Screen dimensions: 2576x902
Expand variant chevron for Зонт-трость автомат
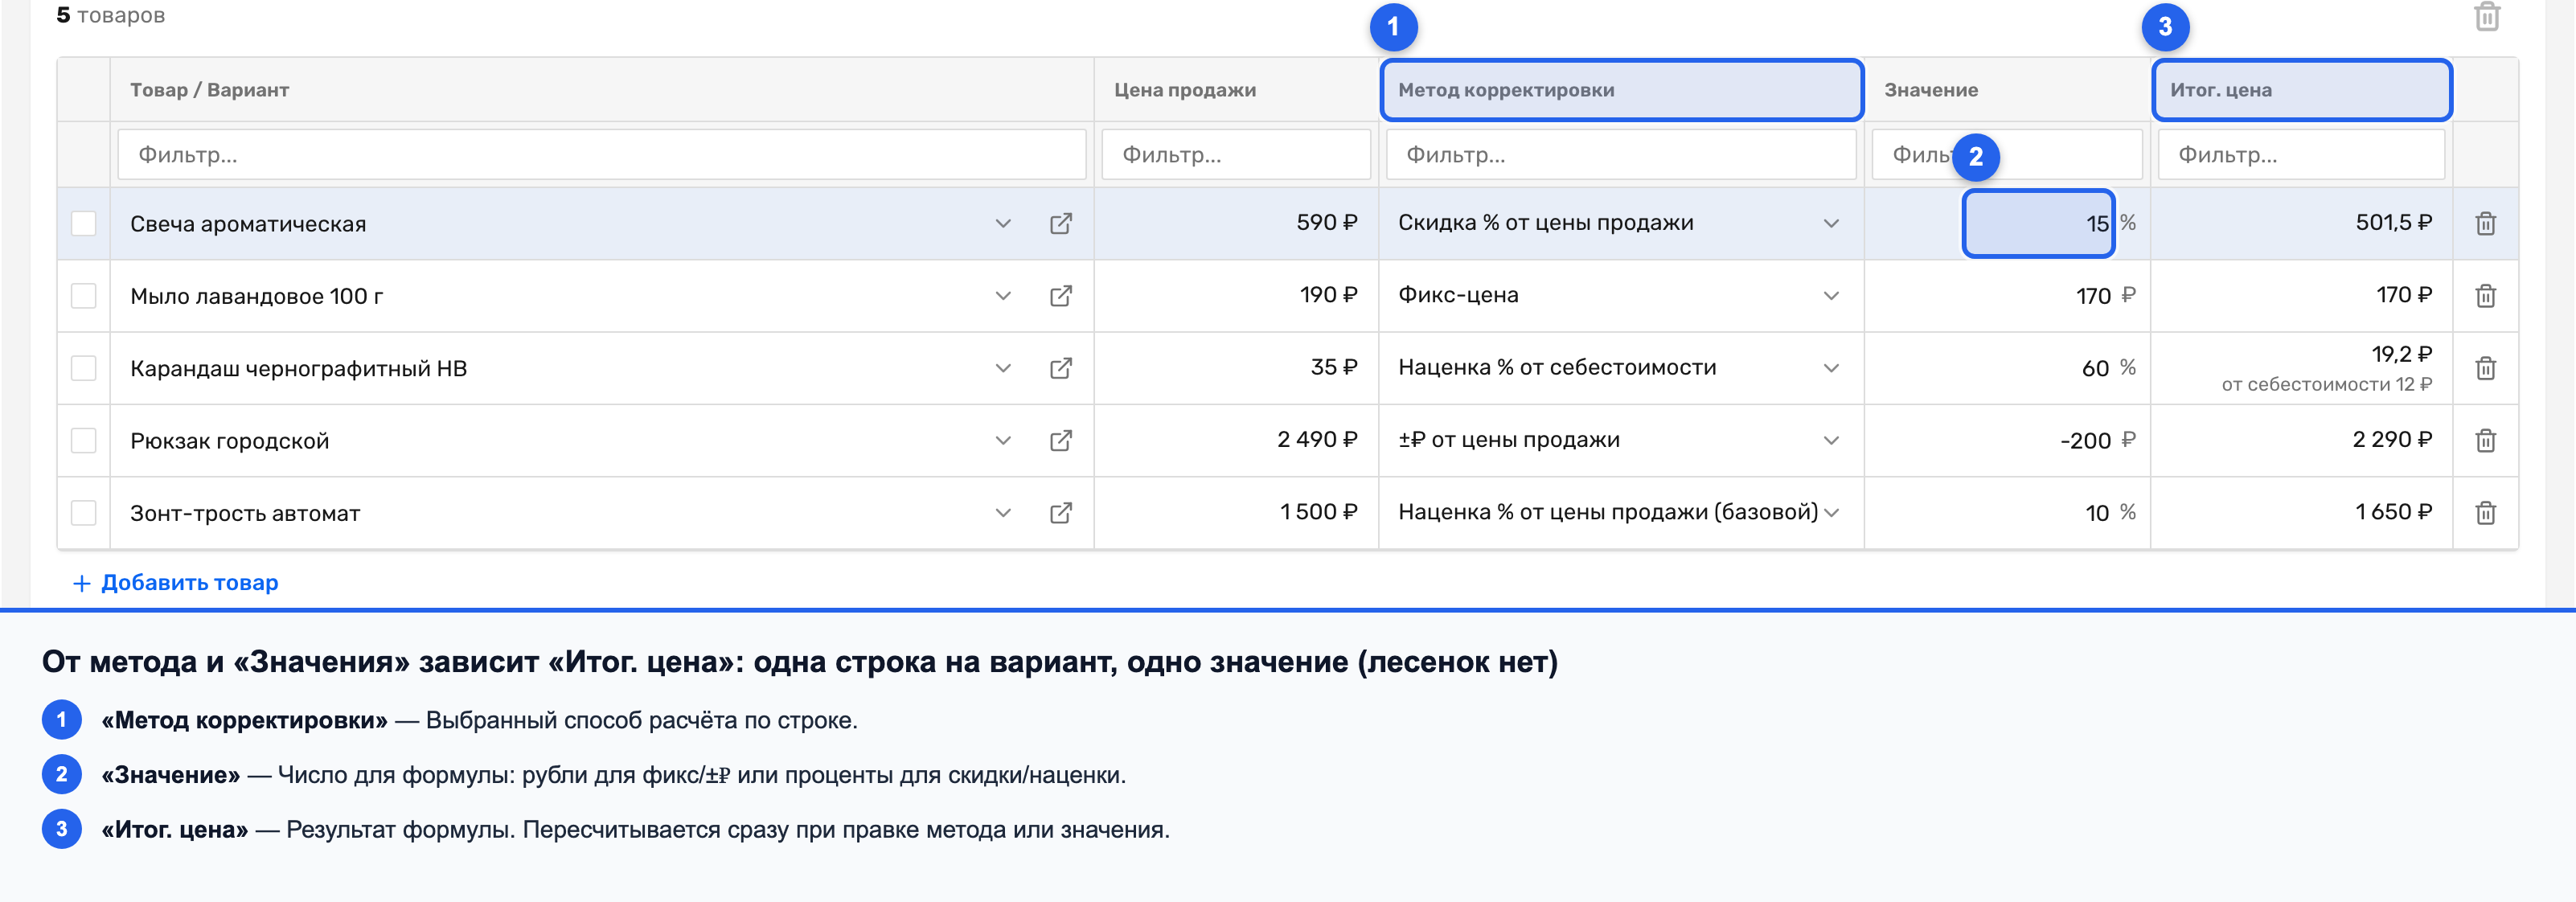(1003, 513)
